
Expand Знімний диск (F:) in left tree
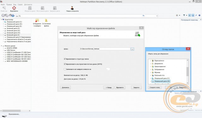(x=3, y=28)
